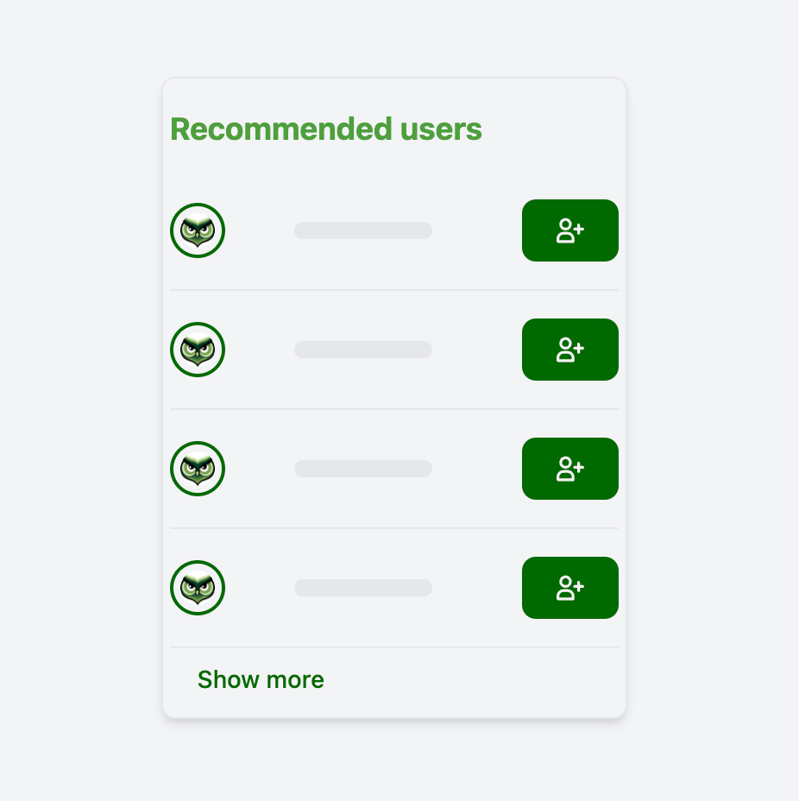This screenshot has height=801, width=799.
Task: Select the add-user icon in the second row
Action: (x=569, y=350)
